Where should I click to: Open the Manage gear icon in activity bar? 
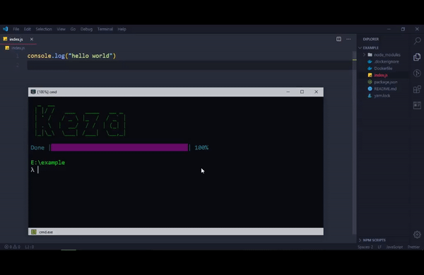click(417, 235)
